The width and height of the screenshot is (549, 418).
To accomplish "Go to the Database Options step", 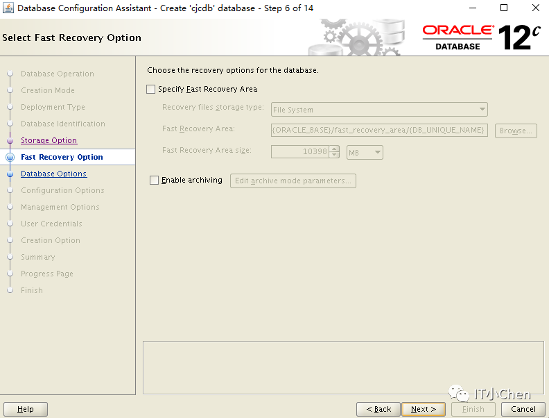I will pos(54,174).
